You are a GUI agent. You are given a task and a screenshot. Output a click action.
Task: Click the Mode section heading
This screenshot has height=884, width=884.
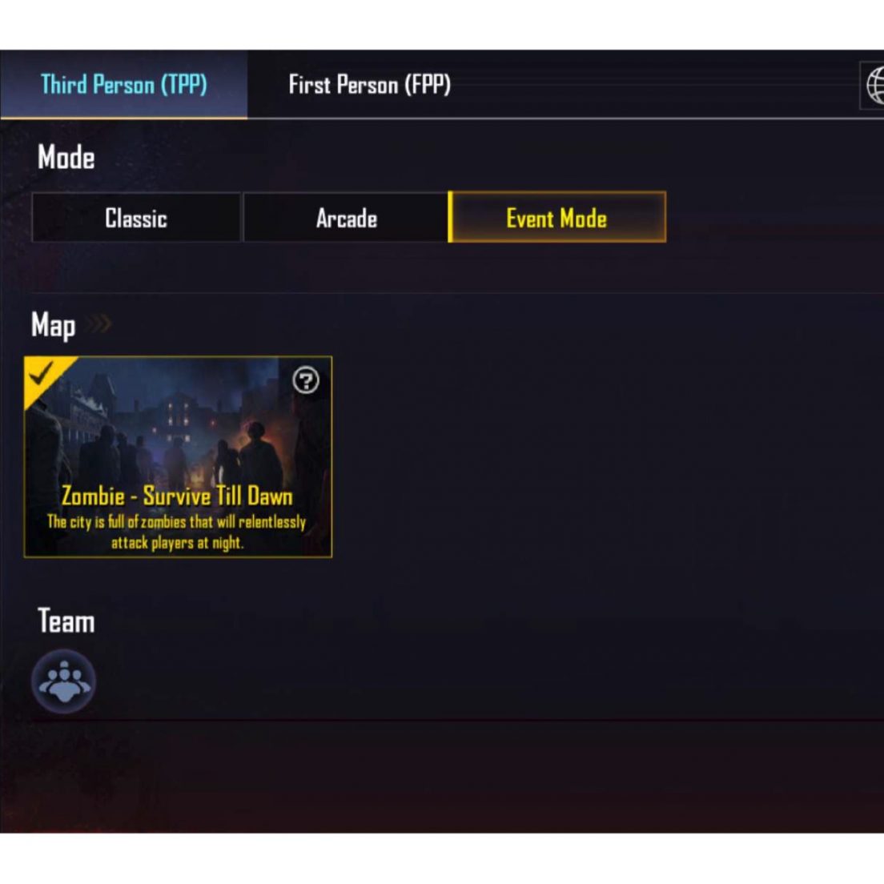coord(66,157)
